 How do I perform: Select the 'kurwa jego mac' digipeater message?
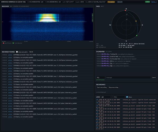115,59
